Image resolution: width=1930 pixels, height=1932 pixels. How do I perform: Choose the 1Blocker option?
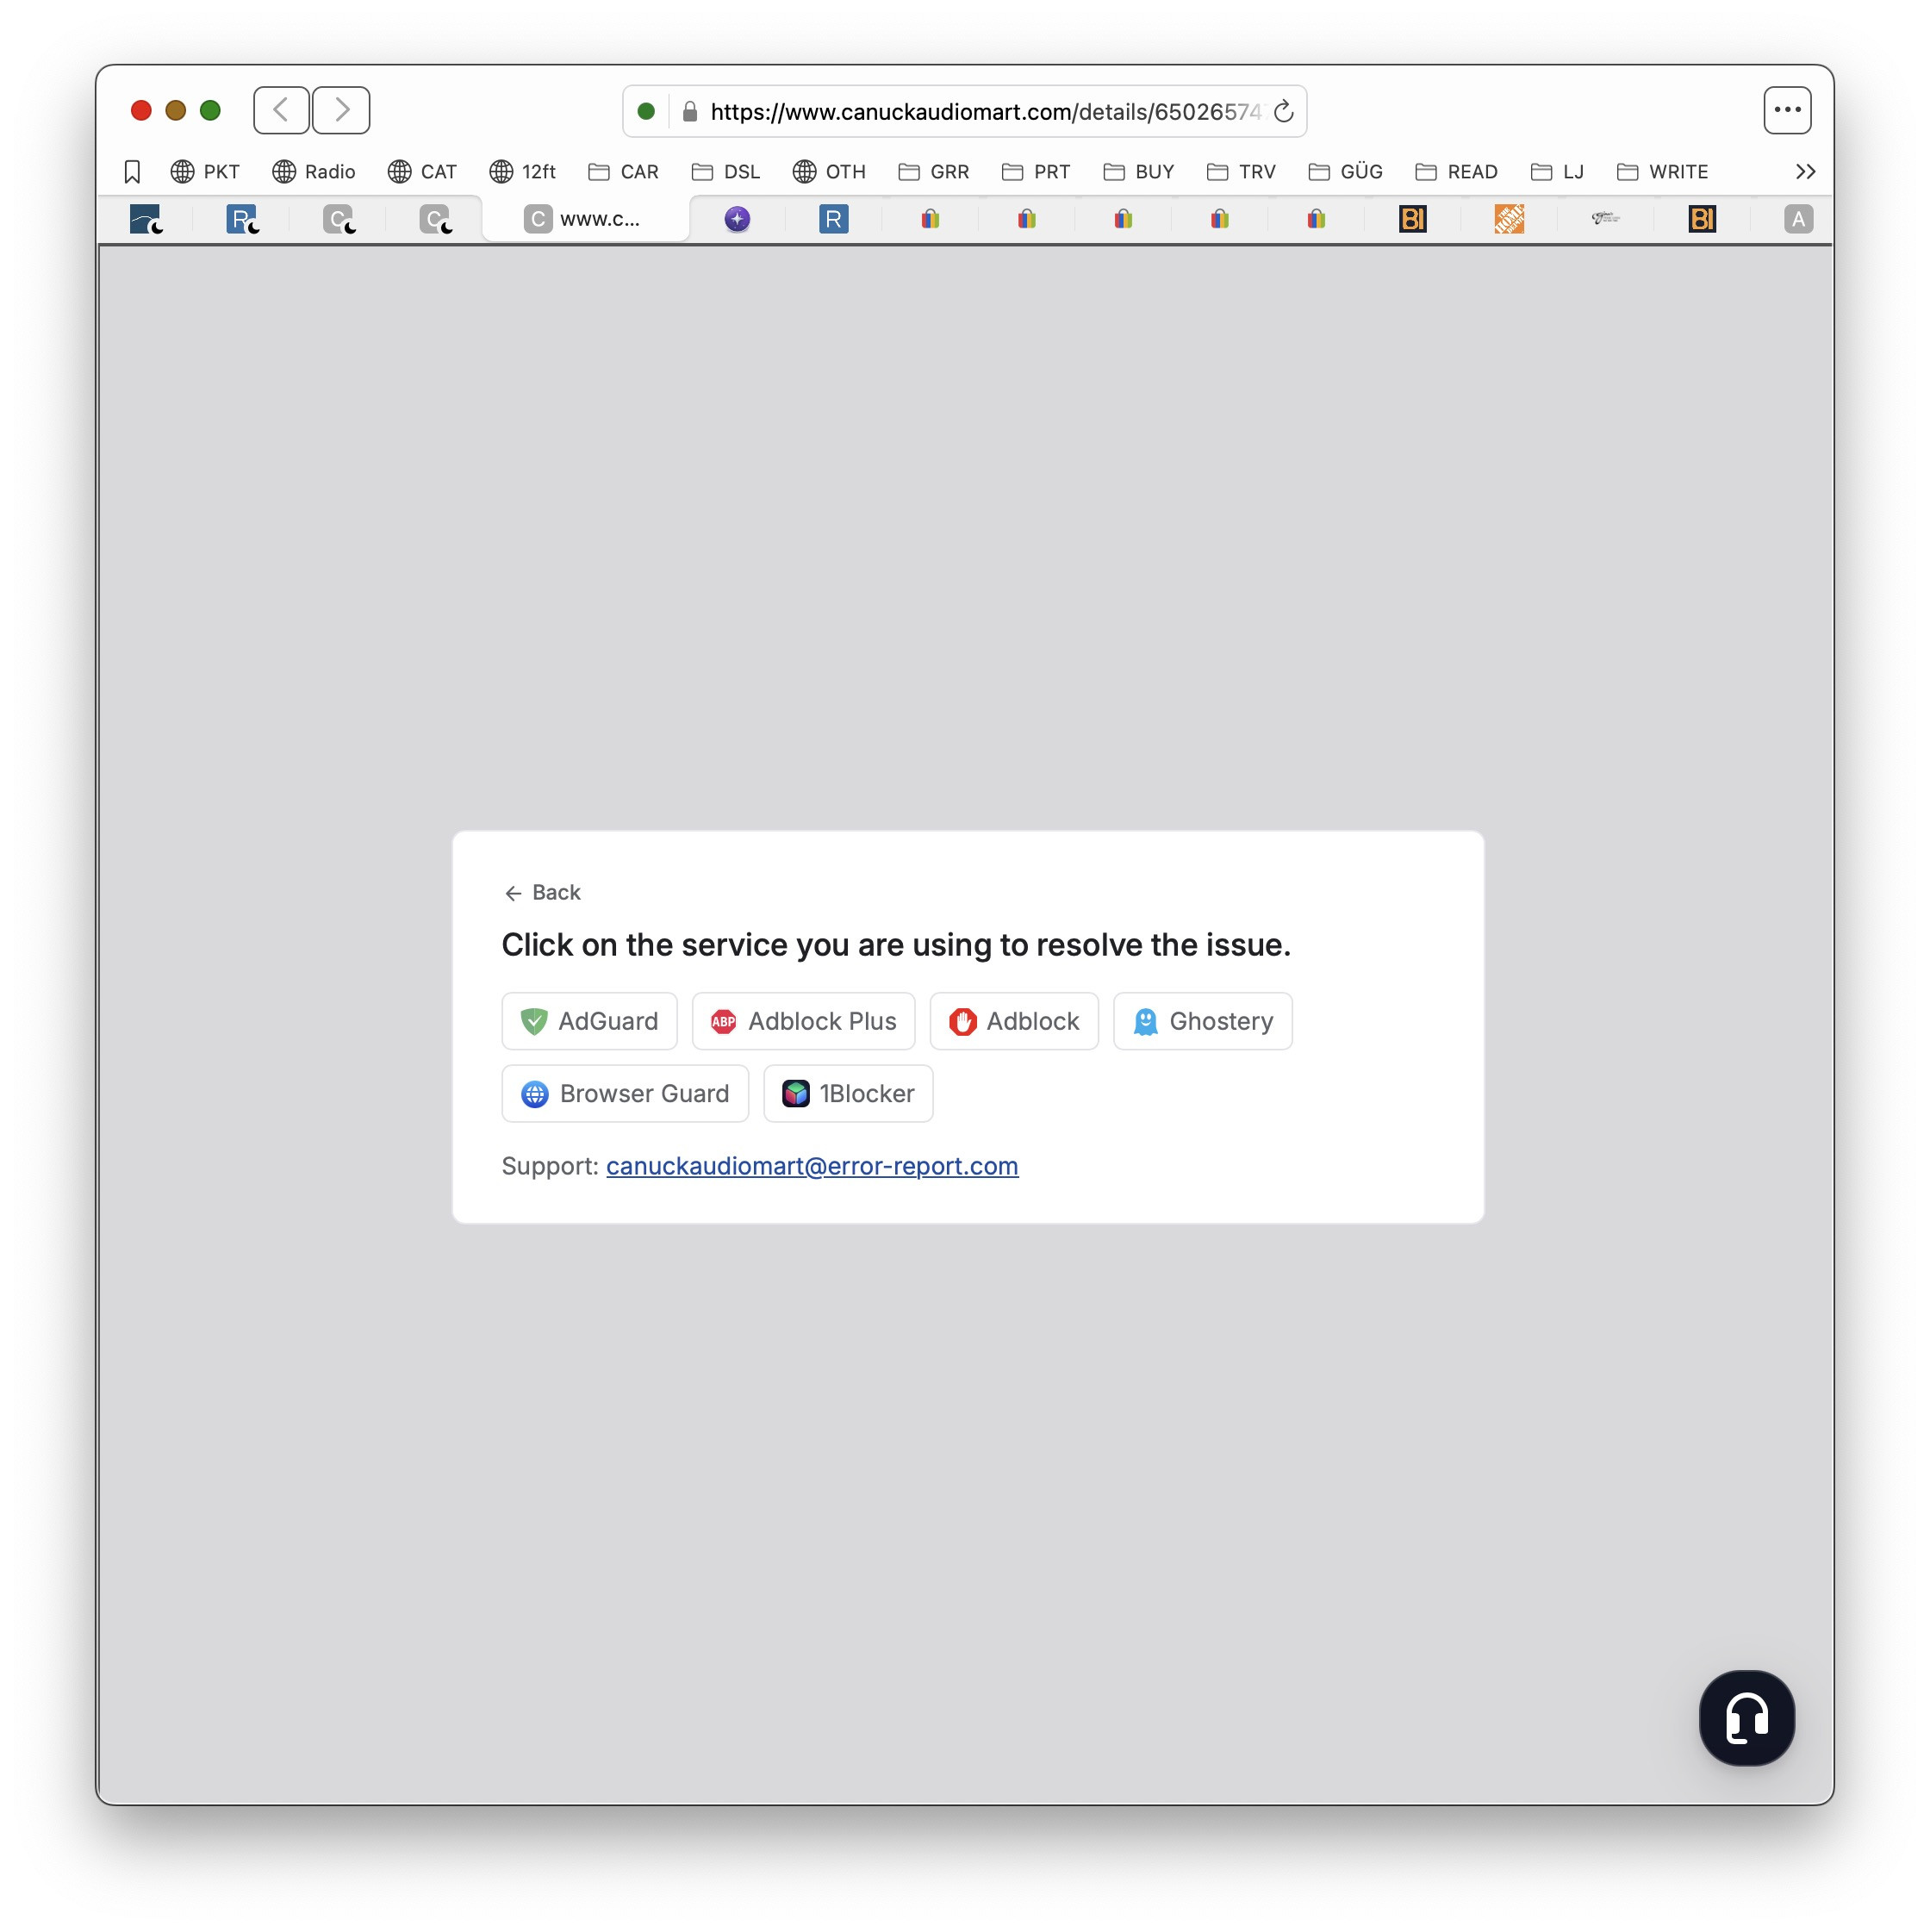click(848, 1093)
